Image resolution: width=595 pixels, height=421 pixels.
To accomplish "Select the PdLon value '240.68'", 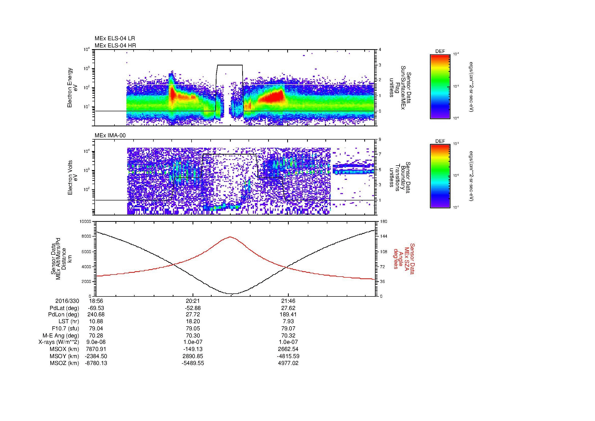I will (96, 315).
